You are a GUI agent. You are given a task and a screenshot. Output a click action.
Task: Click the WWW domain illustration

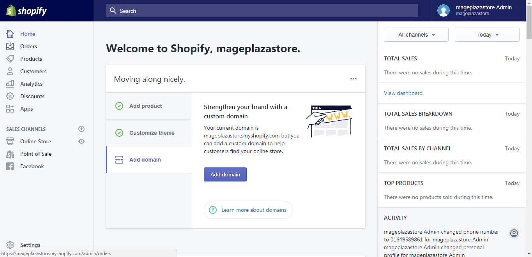(x=329, y=121)
